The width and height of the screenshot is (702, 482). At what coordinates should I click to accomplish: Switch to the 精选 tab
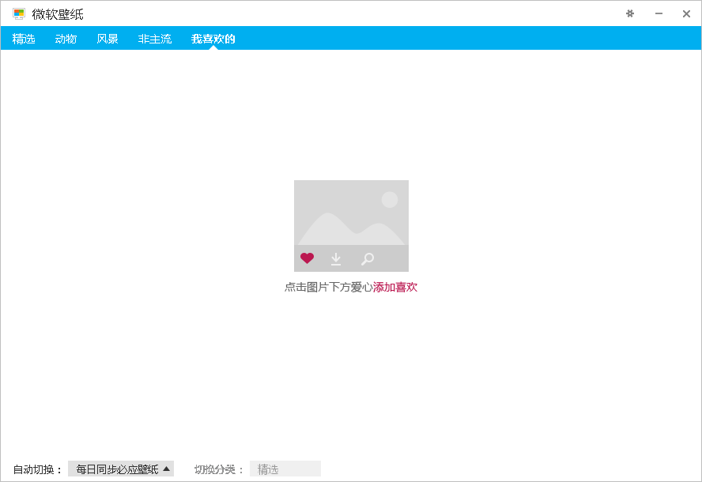point(24,39)
